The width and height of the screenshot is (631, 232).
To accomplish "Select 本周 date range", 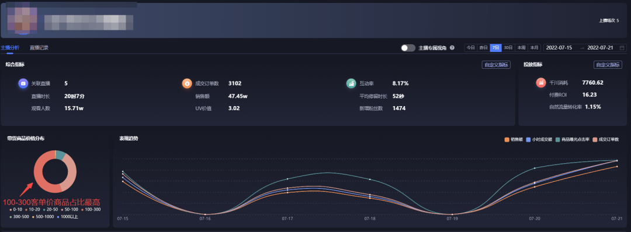I will tap(521, 48).
